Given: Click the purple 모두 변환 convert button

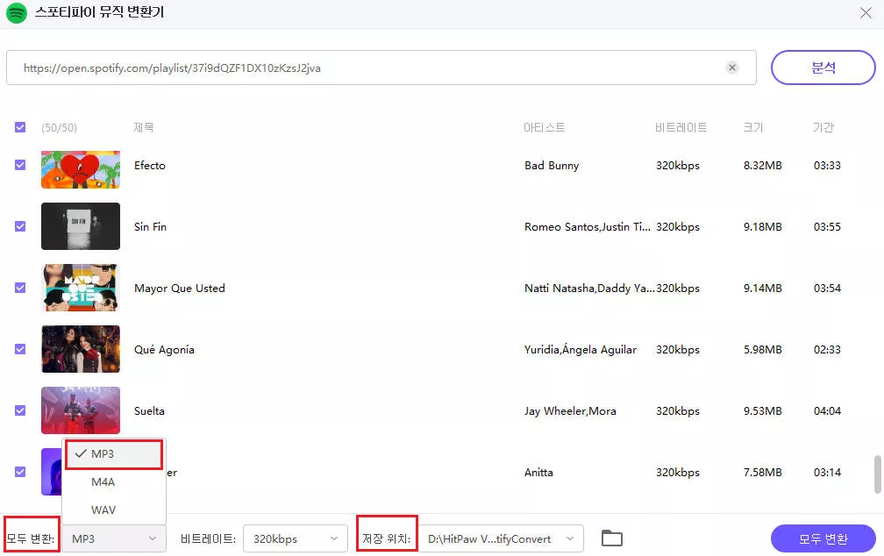Looking at the screenshot, I should click(823, 538).
